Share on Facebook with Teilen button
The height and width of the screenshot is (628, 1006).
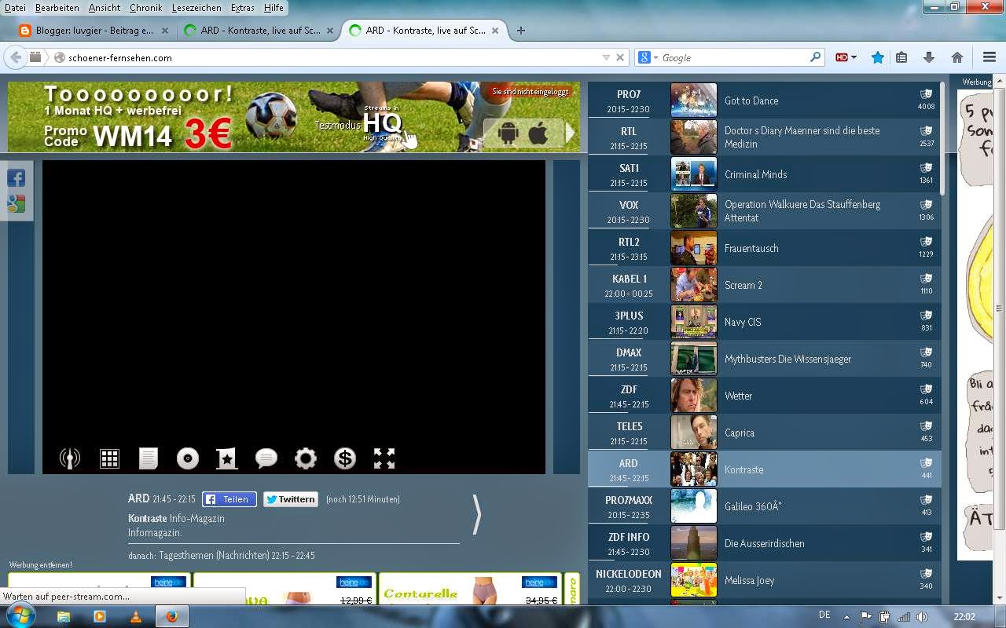point(229,499)
